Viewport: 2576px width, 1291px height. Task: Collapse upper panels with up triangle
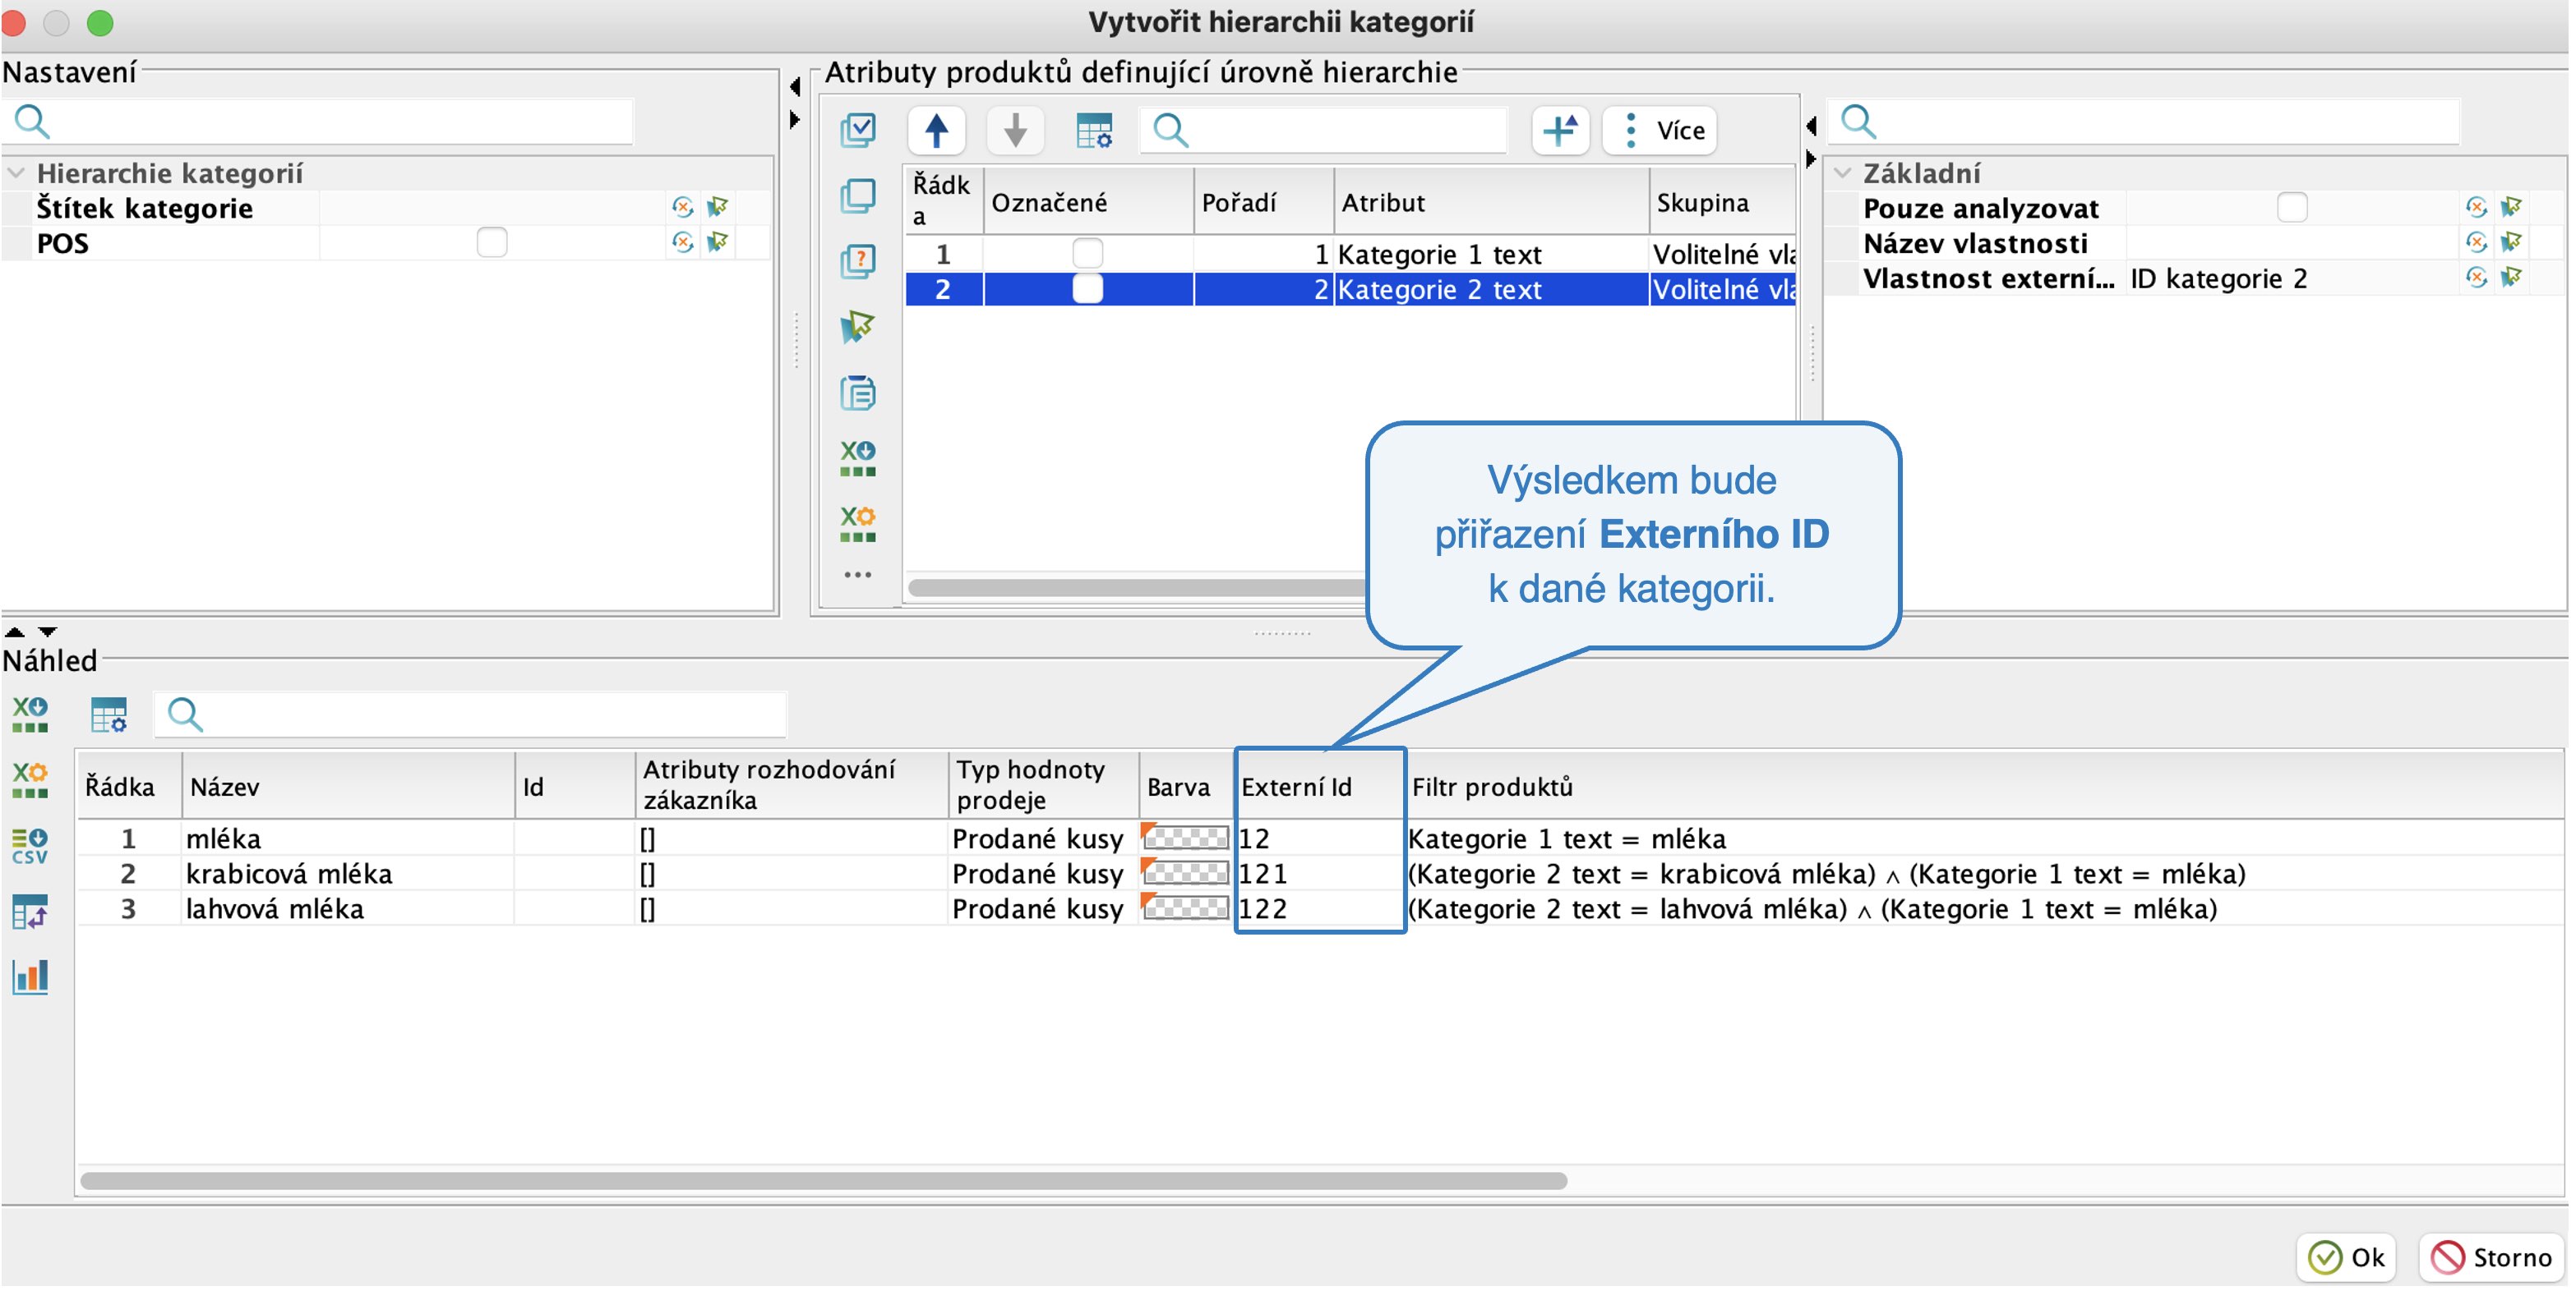pos(15,632)
